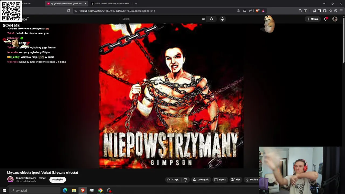Open the Brave hamburger main menu

[x=341, y=11]
